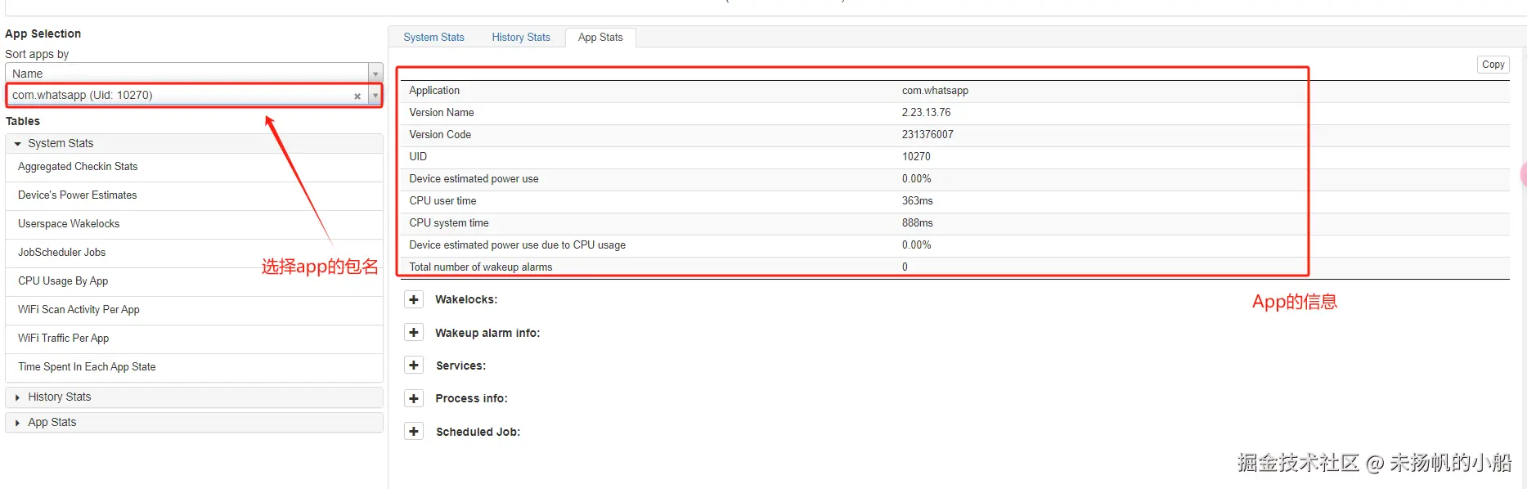The height and width of the screenshot is (489, 1527).
Task: Open CPU Usage By App table
Action: (x=194, y=281)
